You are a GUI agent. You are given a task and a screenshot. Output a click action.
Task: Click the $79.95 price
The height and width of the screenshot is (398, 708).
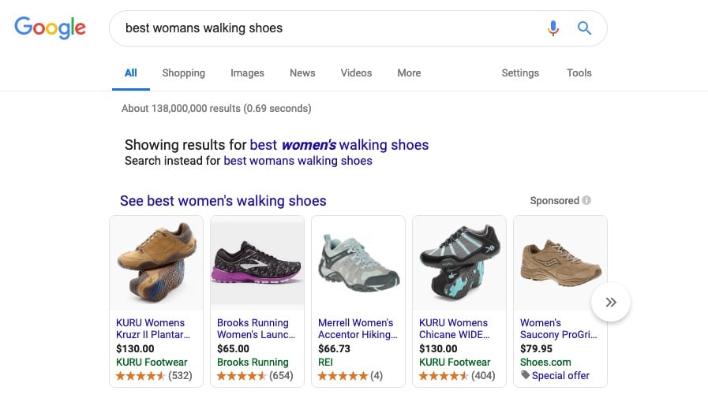click(536, 348)
